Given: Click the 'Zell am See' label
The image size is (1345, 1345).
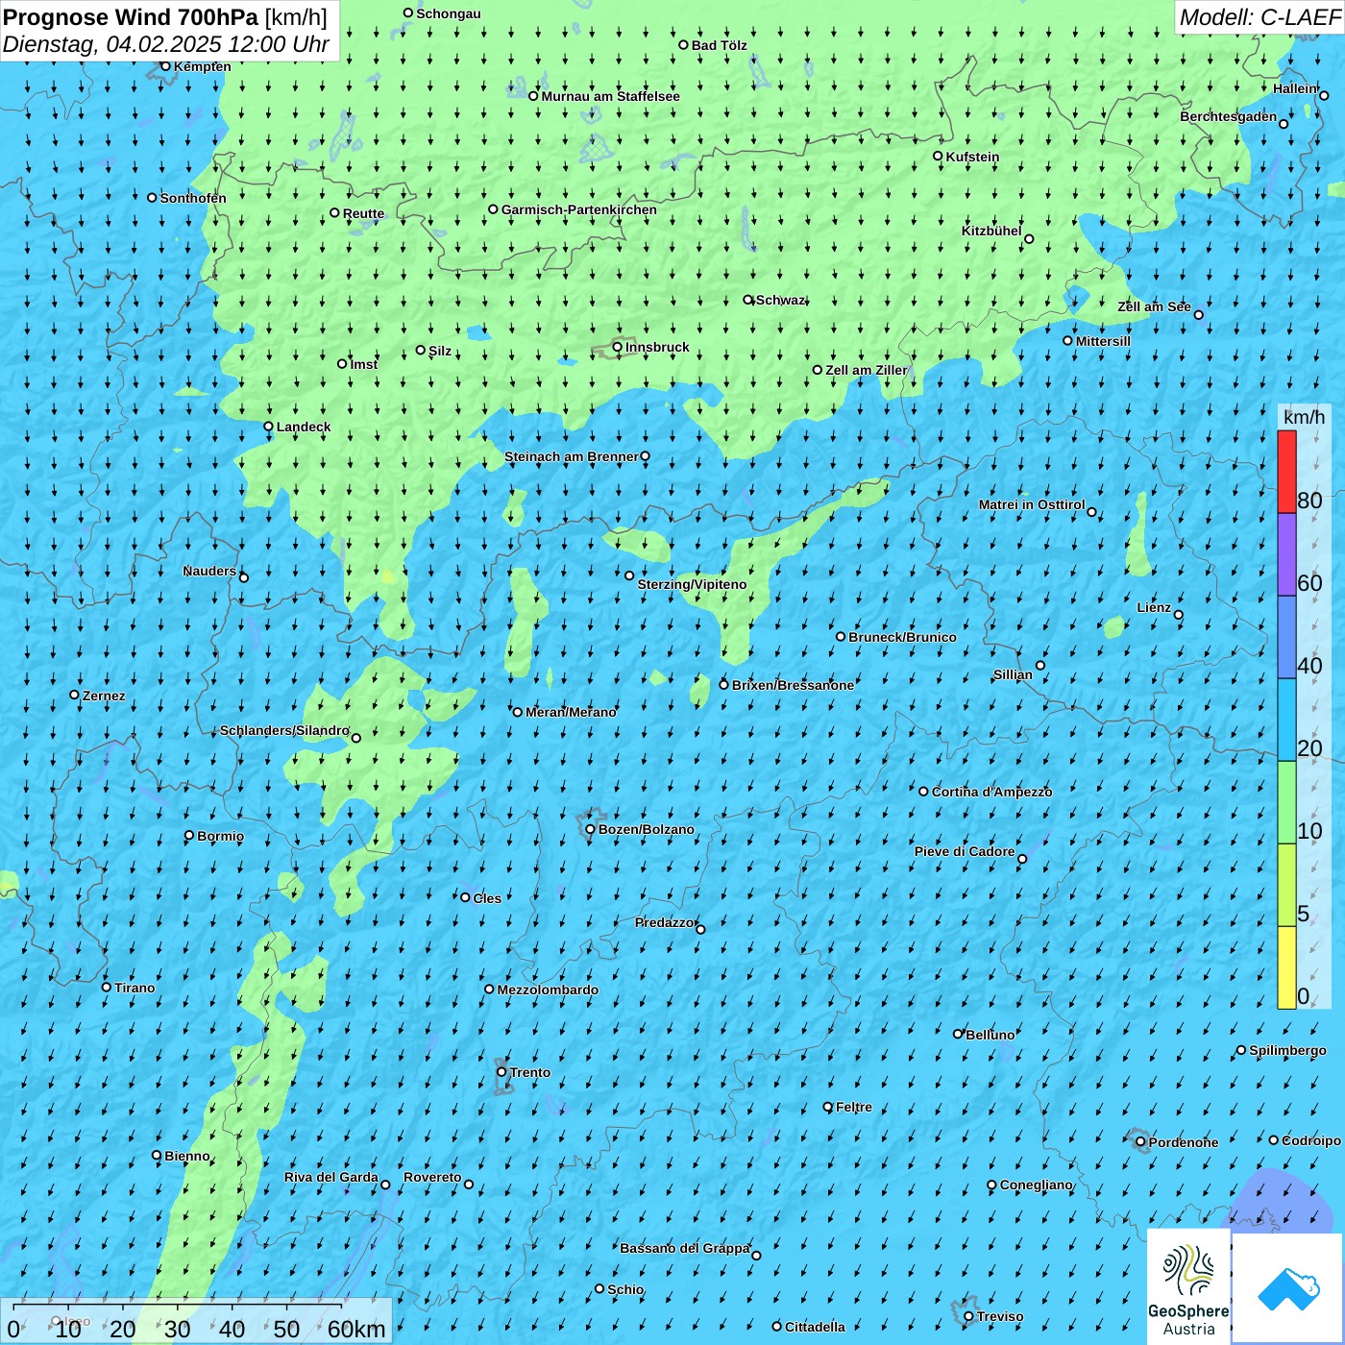Looking at the screenshot, I should (x=1154, y=306).
